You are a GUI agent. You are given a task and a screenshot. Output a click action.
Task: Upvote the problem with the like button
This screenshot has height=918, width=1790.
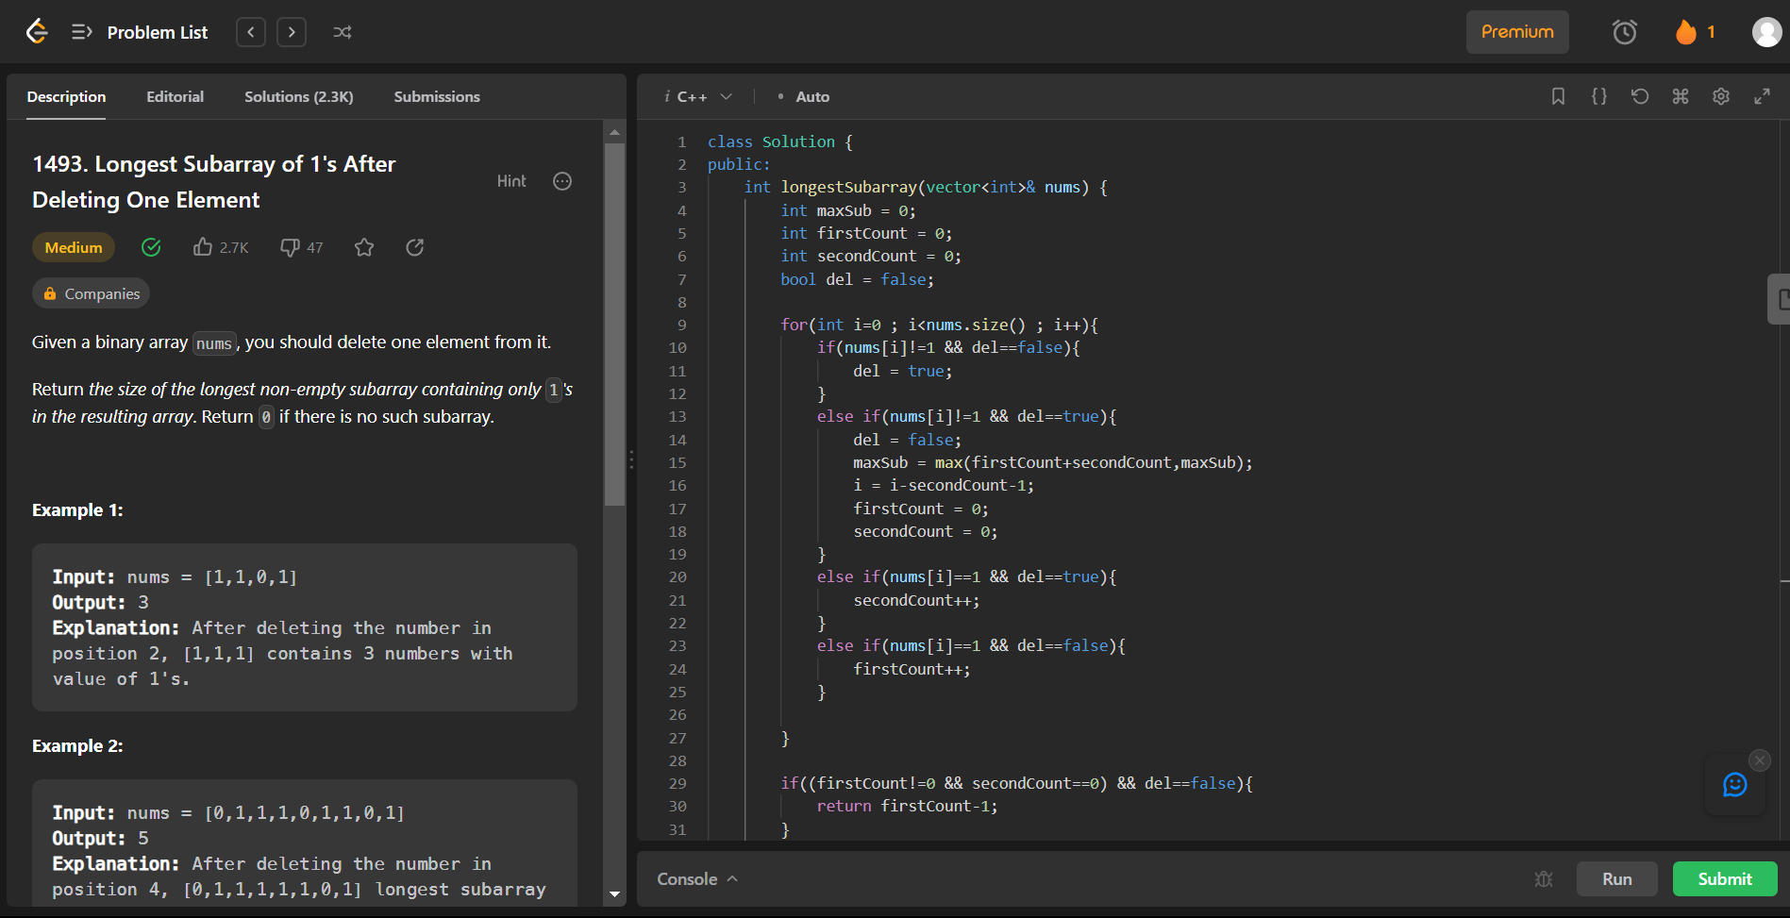point(202,246)
